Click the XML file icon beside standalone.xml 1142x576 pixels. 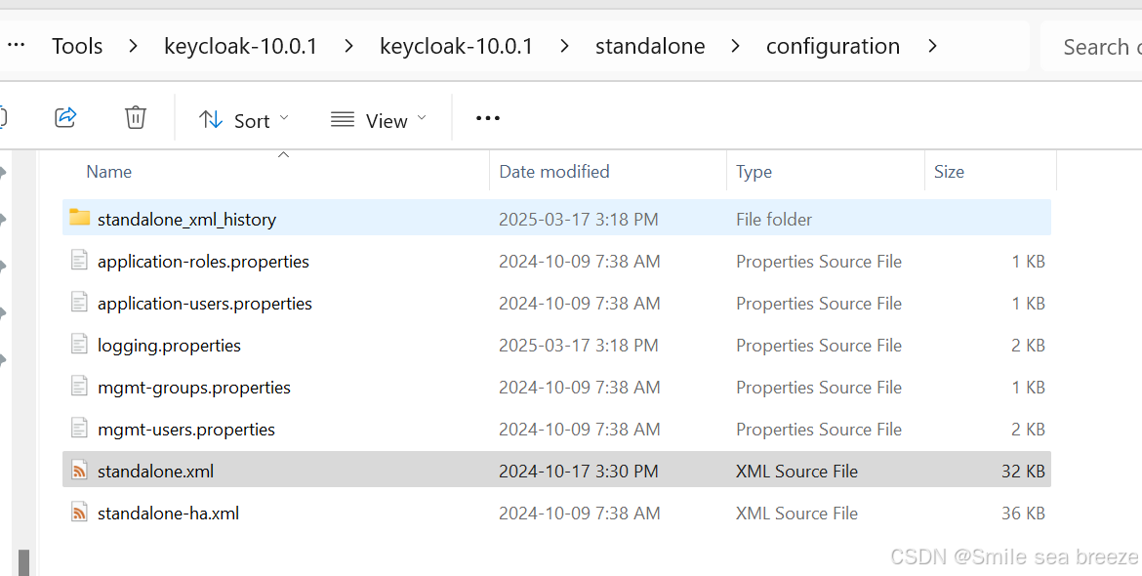pyautogui.click(x=79, y=470)
